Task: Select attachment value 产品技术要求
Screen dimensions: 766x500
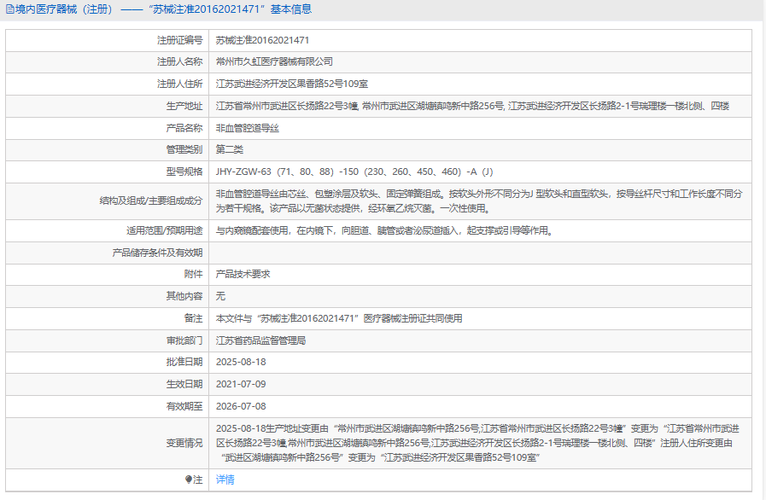Action: 243,274
